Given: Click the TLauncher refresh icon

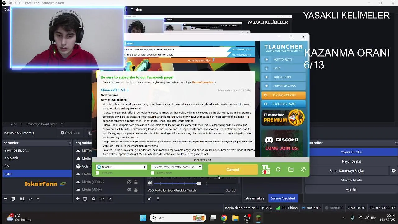Looking at the screenshot, I should (278, 170).
